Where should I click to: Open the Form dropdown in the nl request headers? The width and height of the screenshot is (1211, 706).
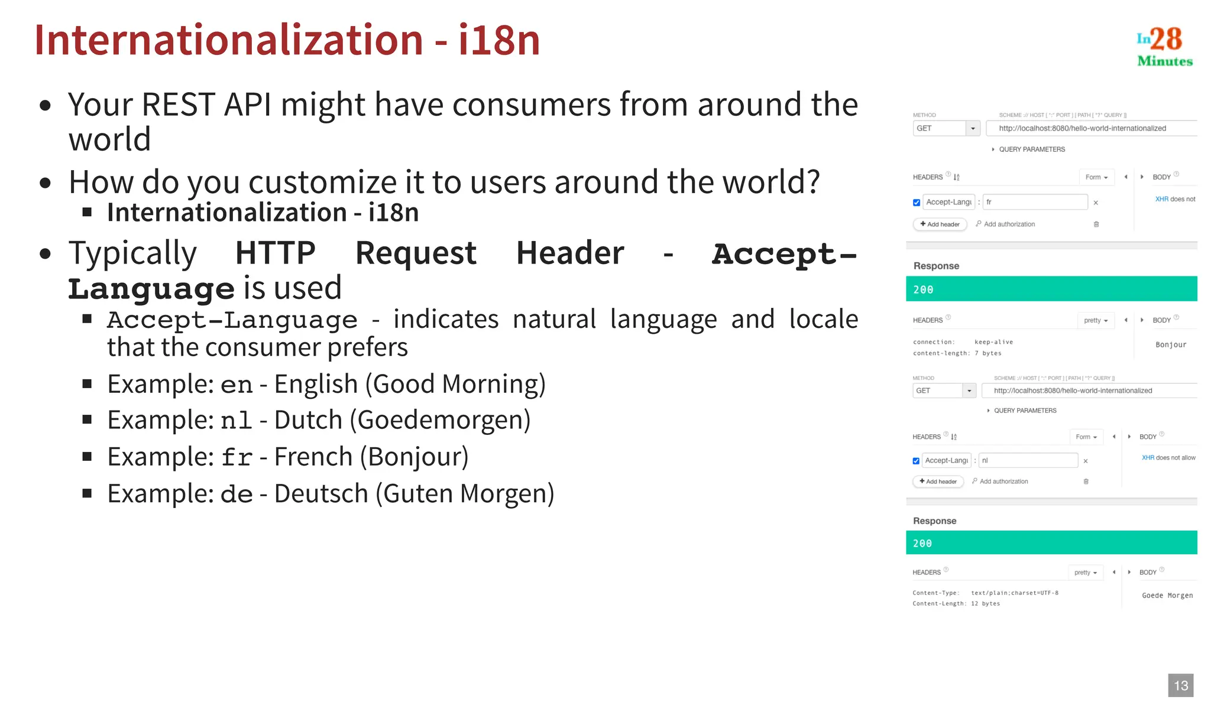pos(1086,437)
